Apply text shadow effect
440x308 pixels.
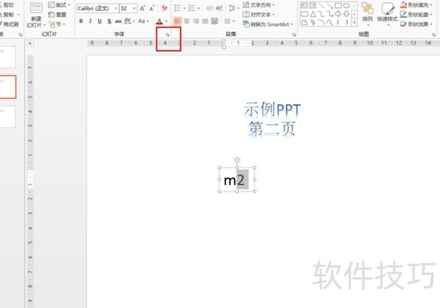109,21
